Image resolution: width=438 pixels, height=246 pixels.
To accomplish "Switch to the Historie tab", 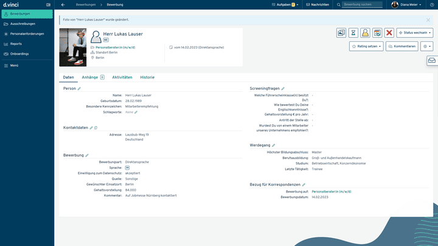I will click(147, 77).
